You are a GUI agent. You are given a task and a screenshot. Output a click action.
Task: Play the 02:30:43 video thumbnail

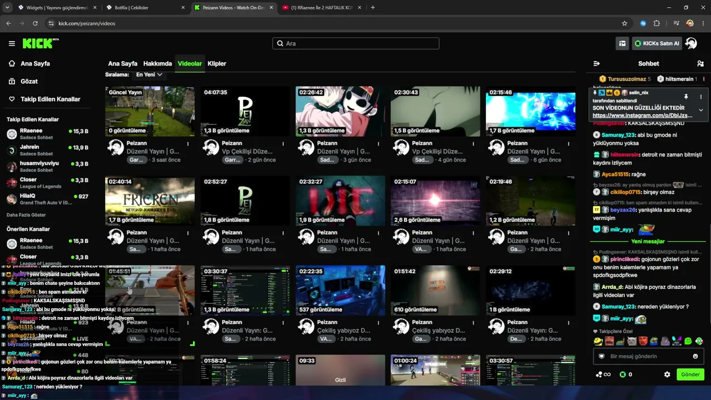point(435,111)
